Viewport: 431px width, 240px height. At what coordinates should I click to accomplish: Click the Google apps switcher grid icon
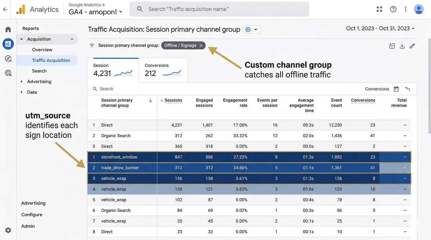[379, 9]
